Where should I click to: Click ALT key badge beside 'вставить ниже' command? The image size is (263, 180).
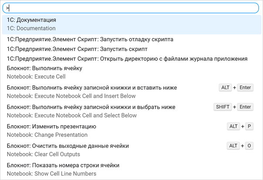click(225, 87)
